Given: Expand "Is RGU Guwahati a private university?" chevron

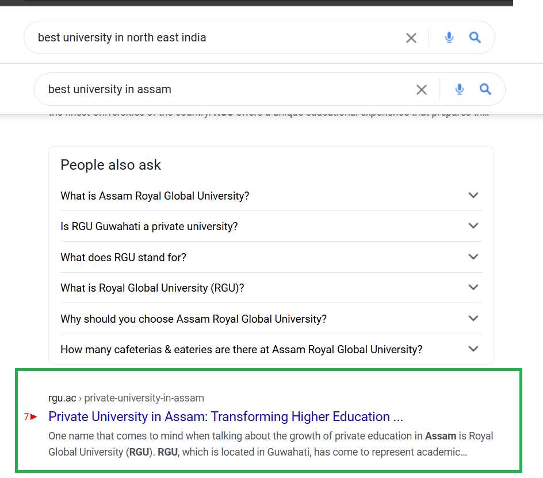Looking at the screenshot, I should click(x=473, y=226).
